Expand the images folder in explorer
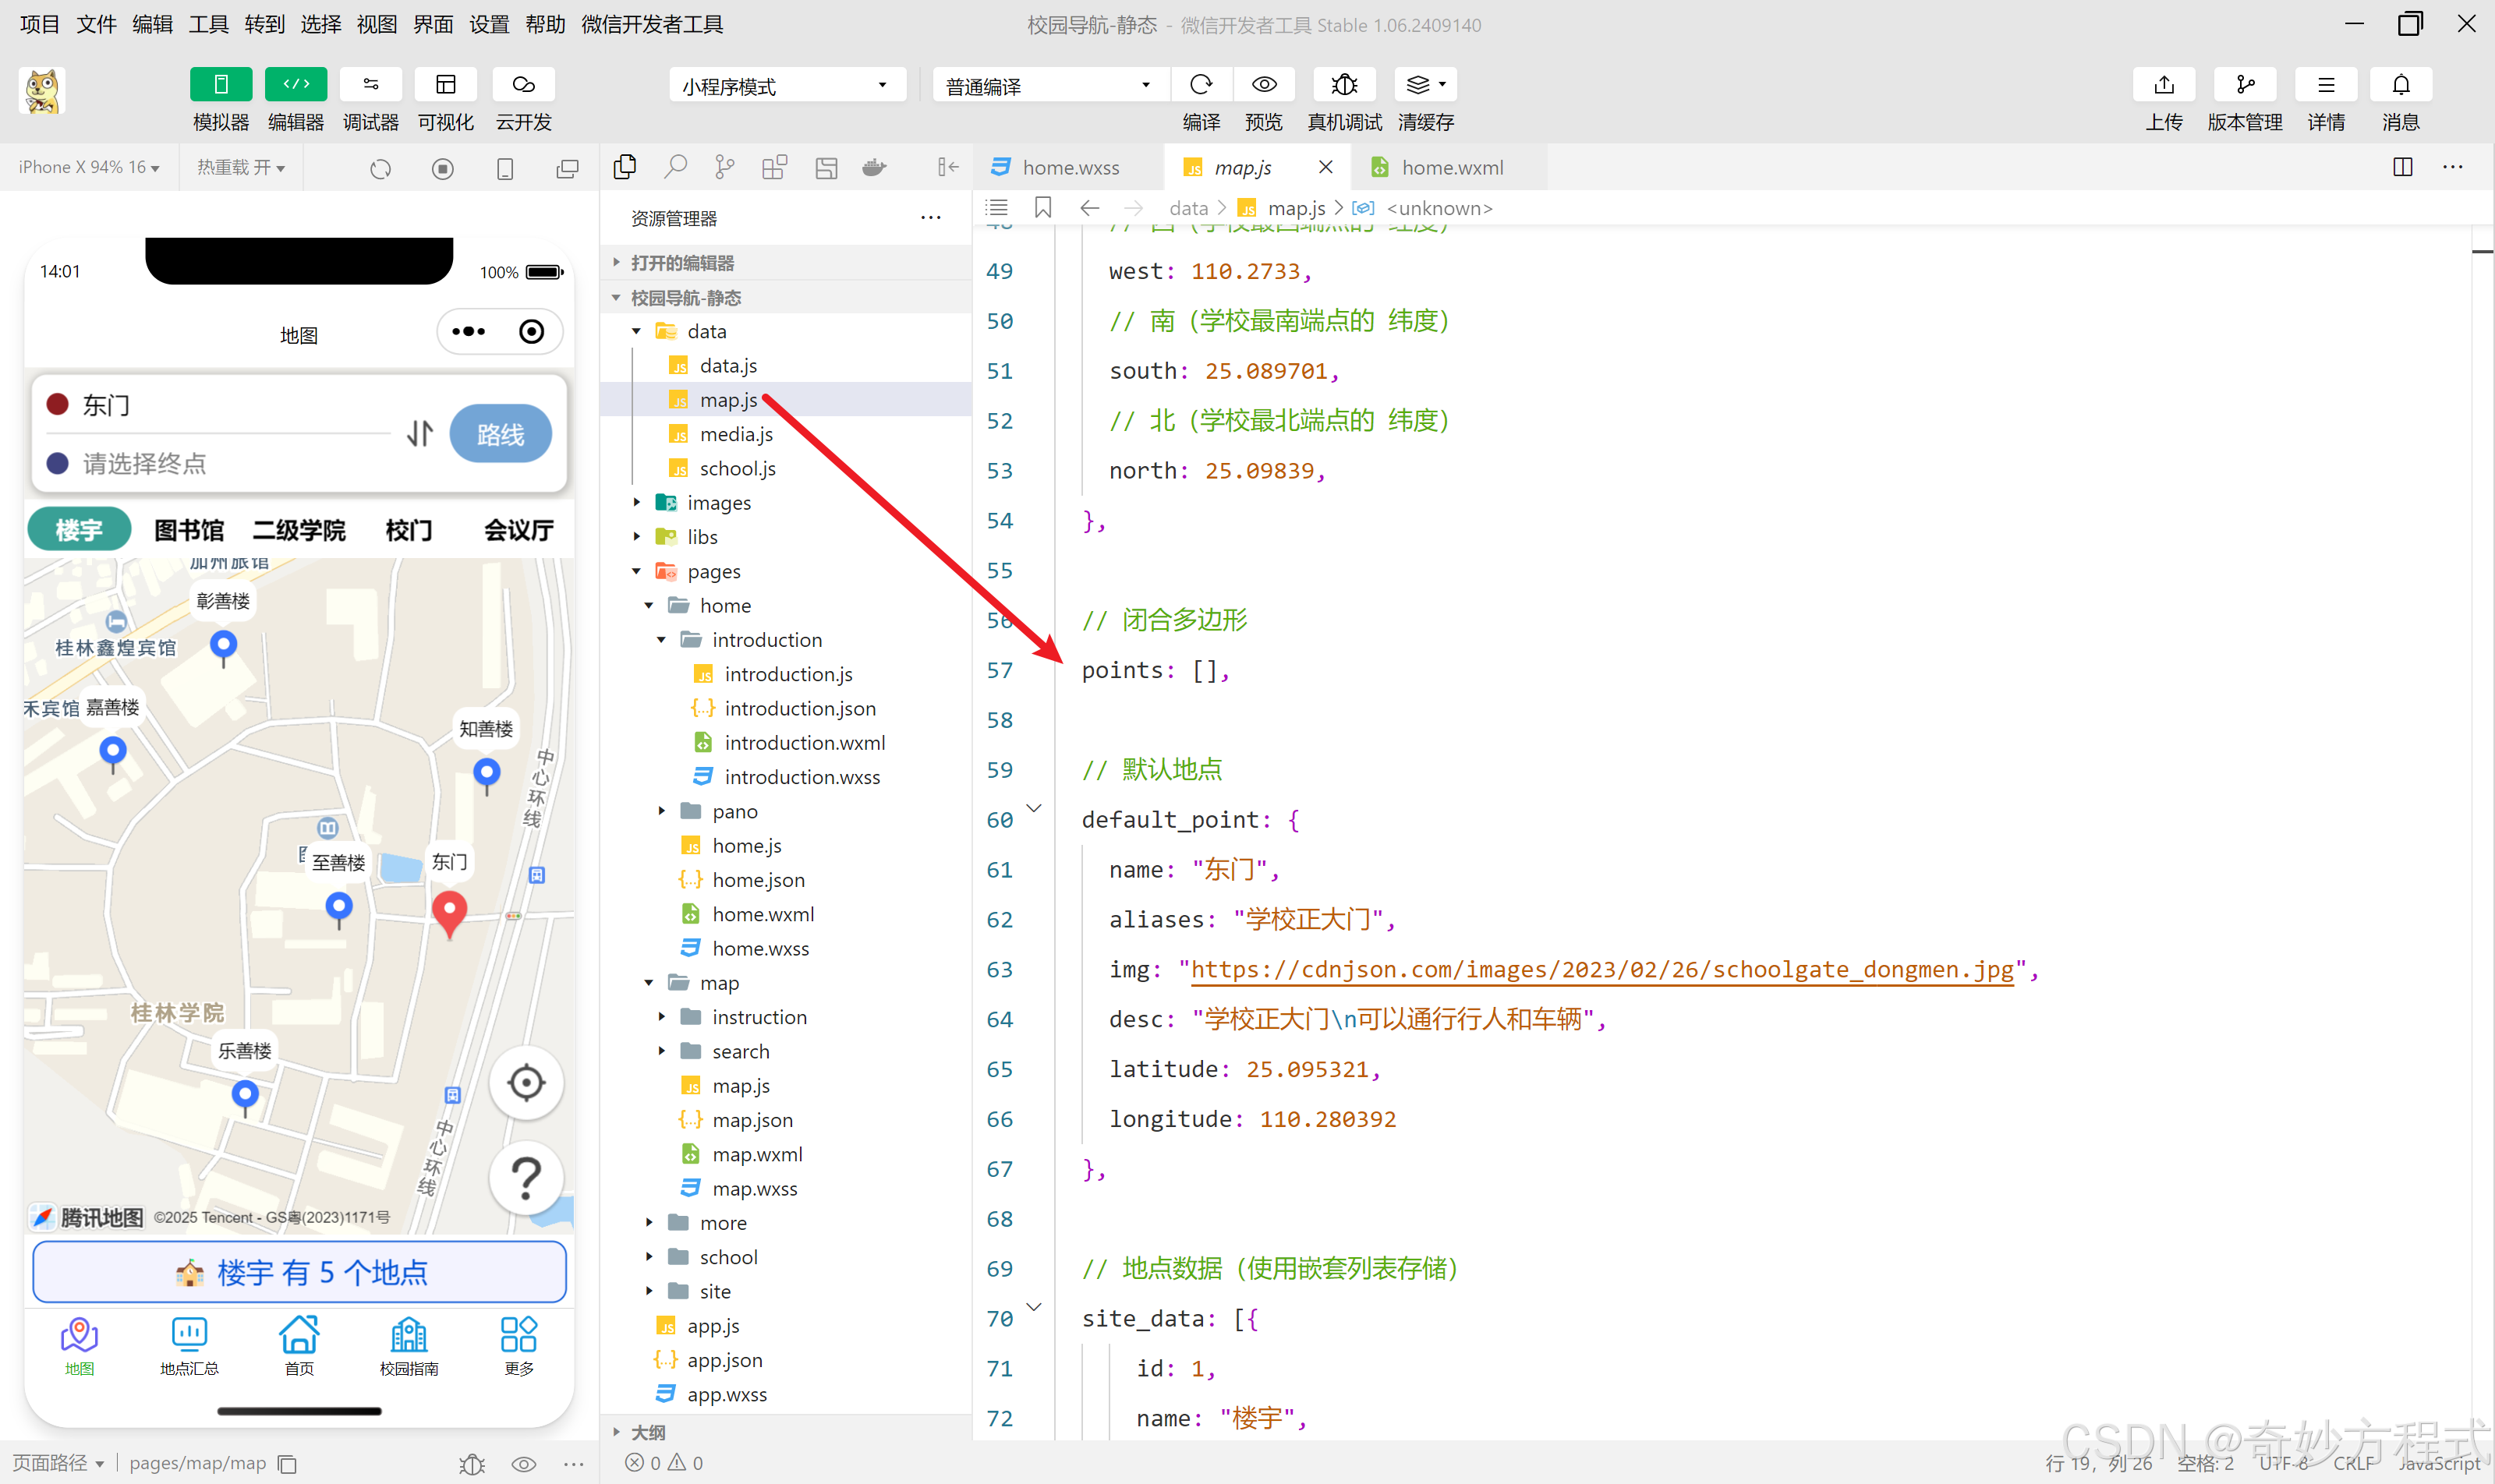 718,503
